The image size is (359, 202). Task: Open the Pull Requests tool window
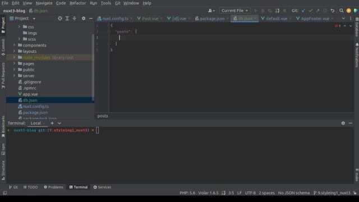point(3,76)
